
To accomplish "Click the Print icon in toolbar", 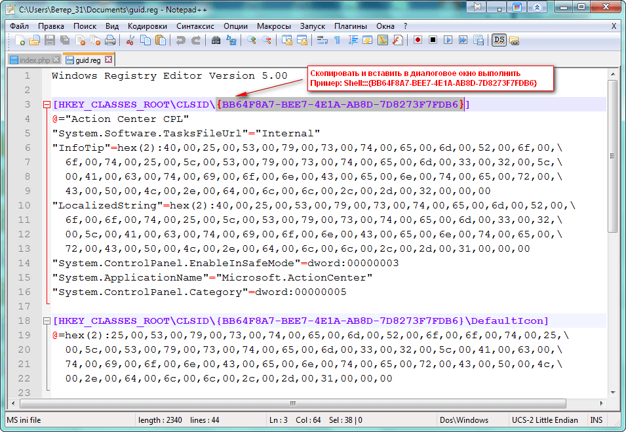I will tap(110, 41).
